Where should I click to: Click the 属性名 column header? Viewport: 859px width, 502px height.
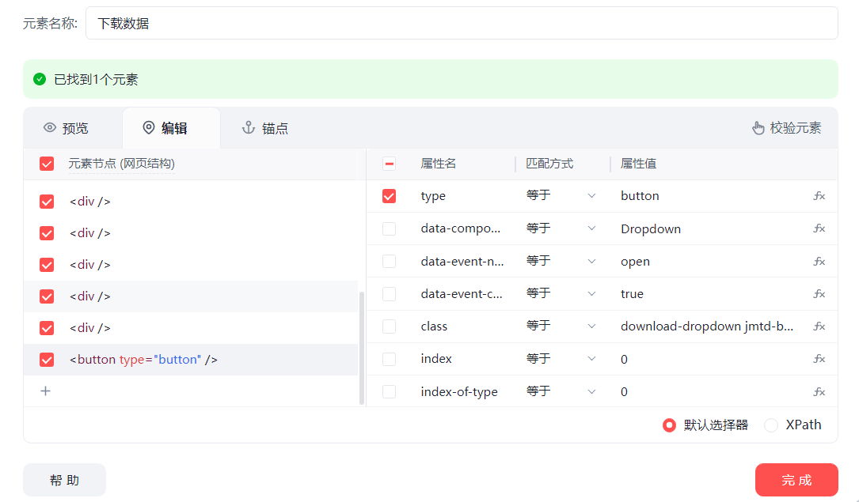[x=439, y=164]
